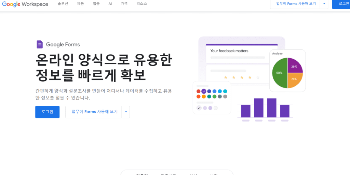Click the Google Workspace logo

25,4
